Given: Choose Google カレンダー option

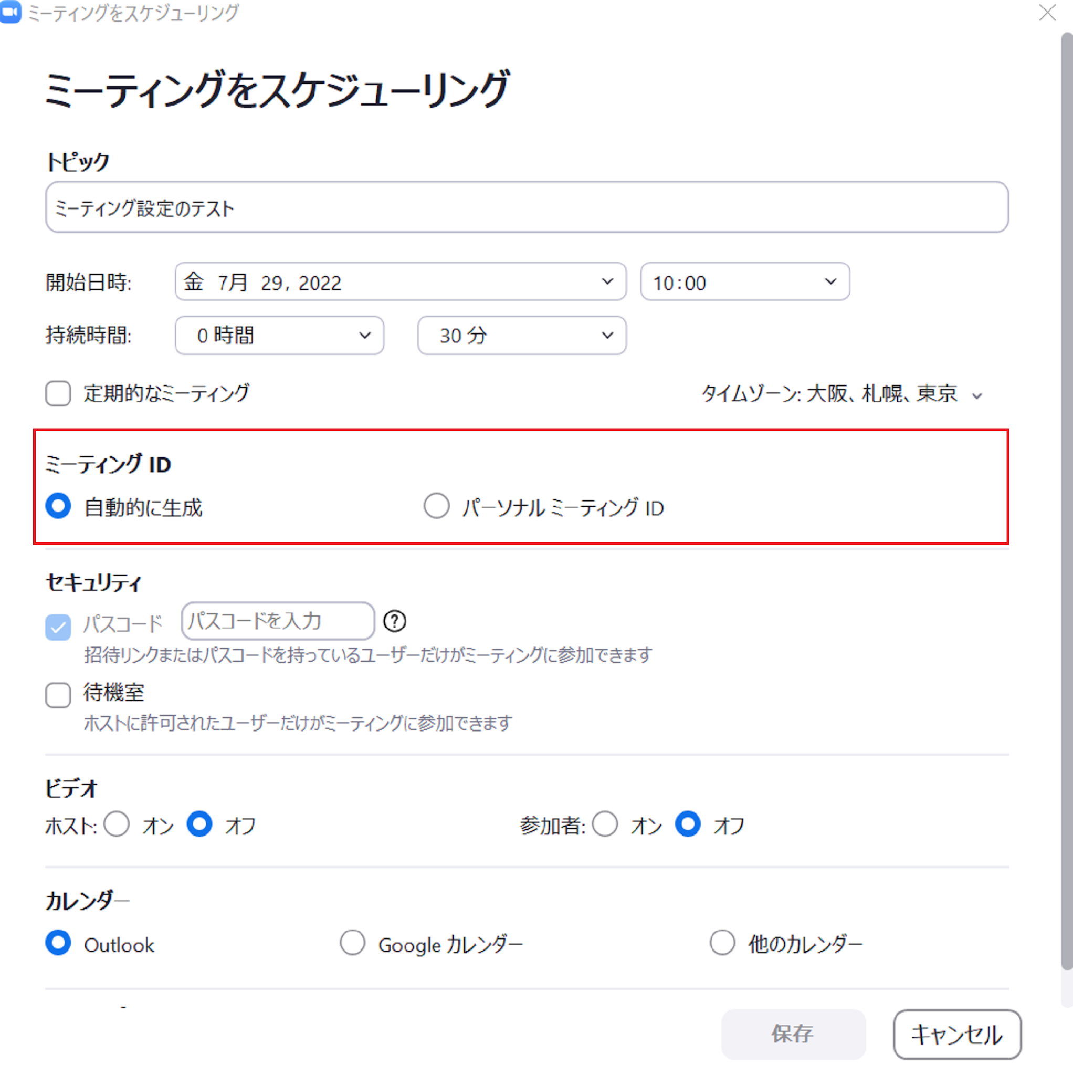Looking at the screenshot, I should coord(352,943).
